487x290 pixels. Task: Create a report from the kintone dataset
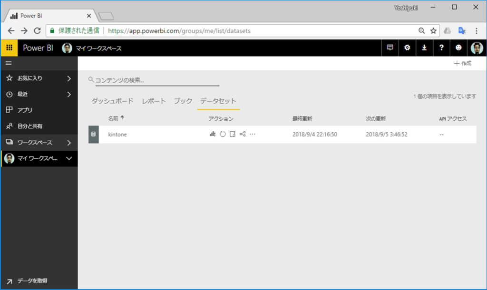pos(212,134)
